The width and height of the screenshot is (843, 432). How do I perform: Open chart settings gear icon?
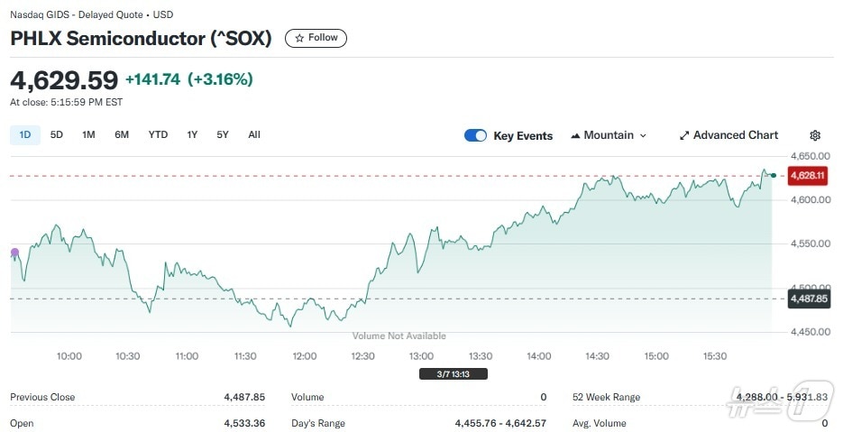click(x=815, y=135)
